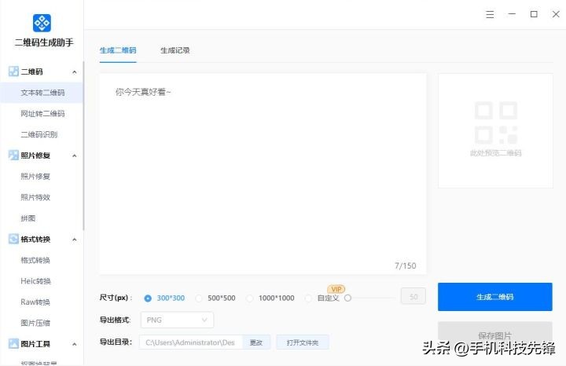The height and width of the screenshot is (366, 566).
Task: Click the 图片工具 section icon
Action: tap(13, 344)
